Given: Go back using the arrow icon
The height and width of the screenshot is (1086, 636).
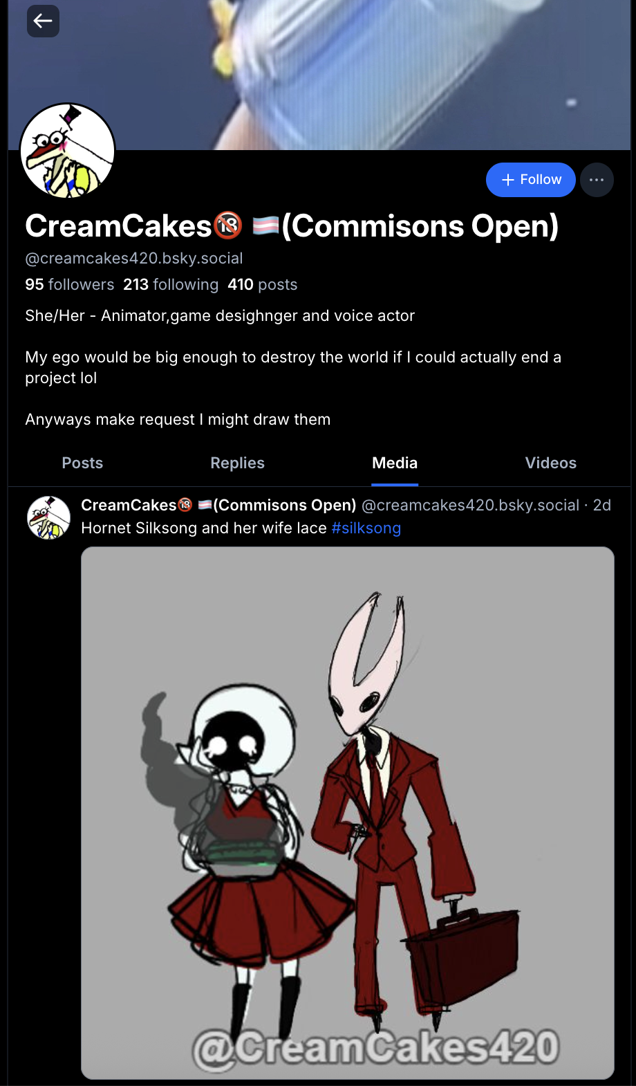Looking at the screenshot, I should pos(43,21).
